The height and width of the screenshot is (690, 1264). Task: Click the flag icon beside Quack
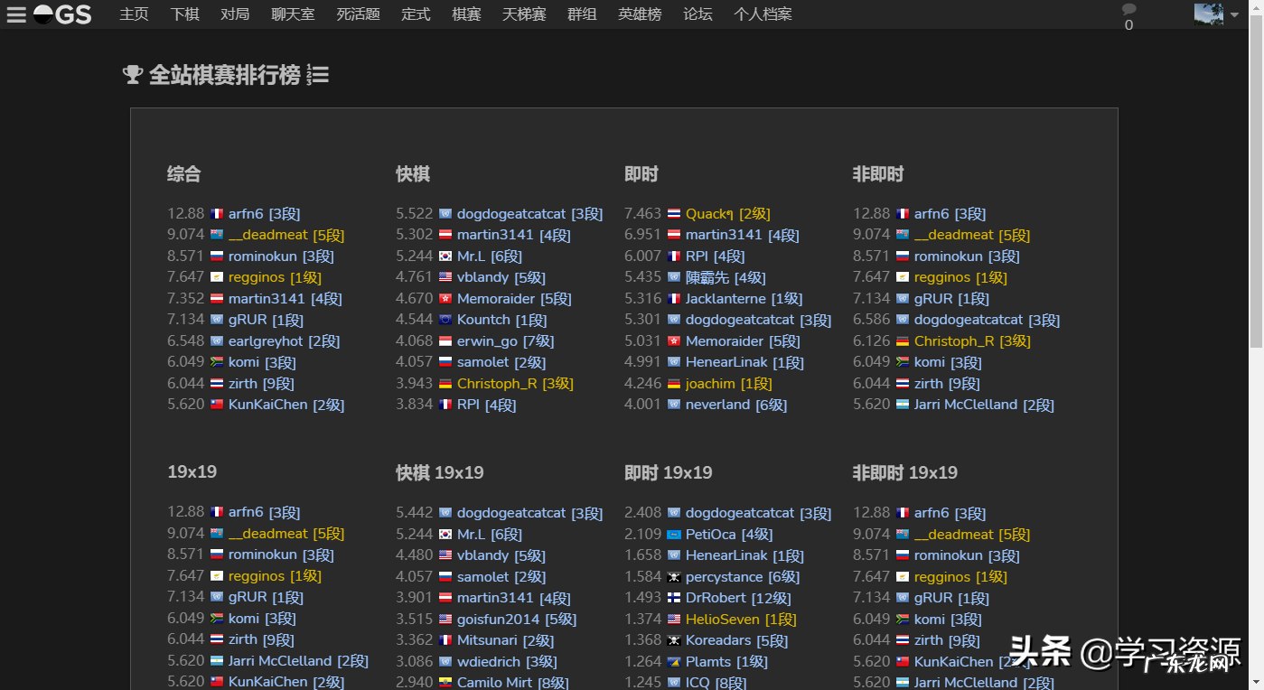(674, 214)
